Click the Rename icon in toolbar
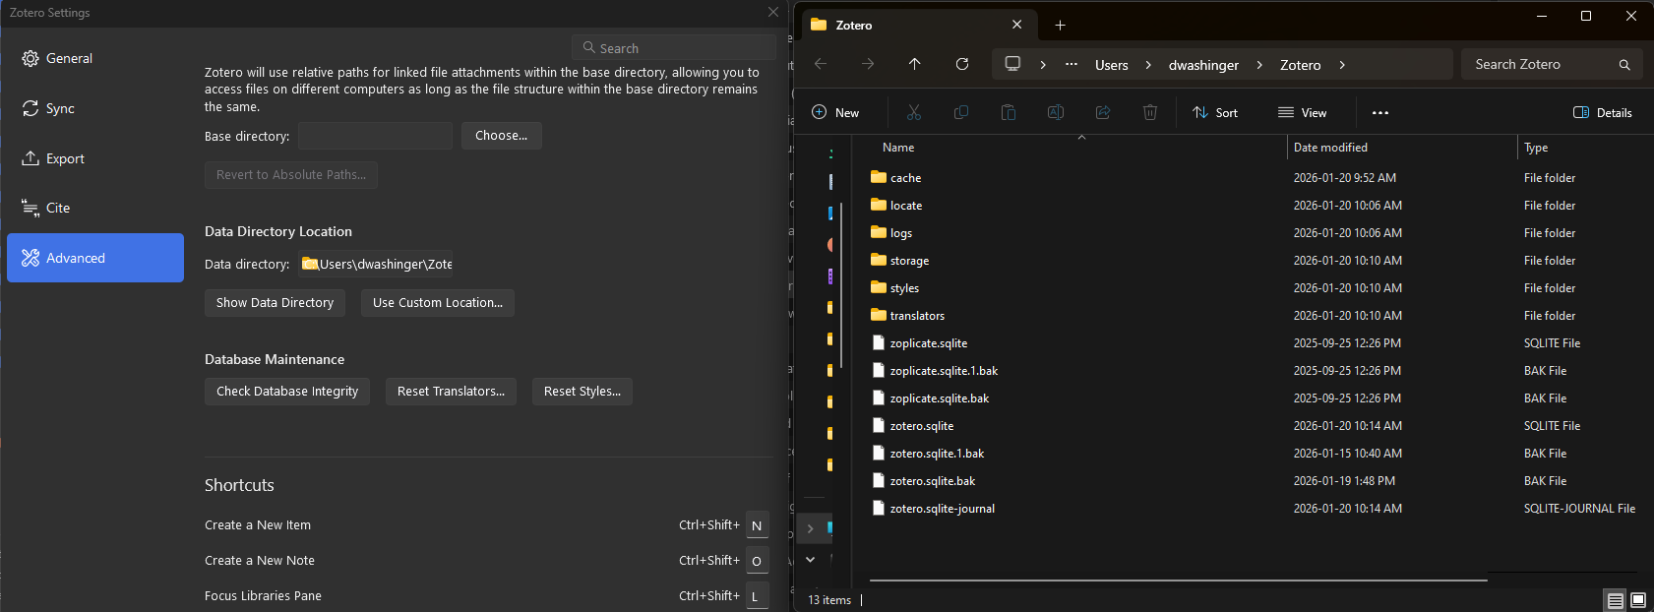The height and width of the screenshot is (612, 1654). click(x=1056, y=112)
